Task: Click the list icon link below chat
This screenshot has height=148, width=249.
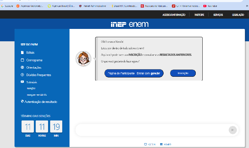Action: (x=165, y=144)
